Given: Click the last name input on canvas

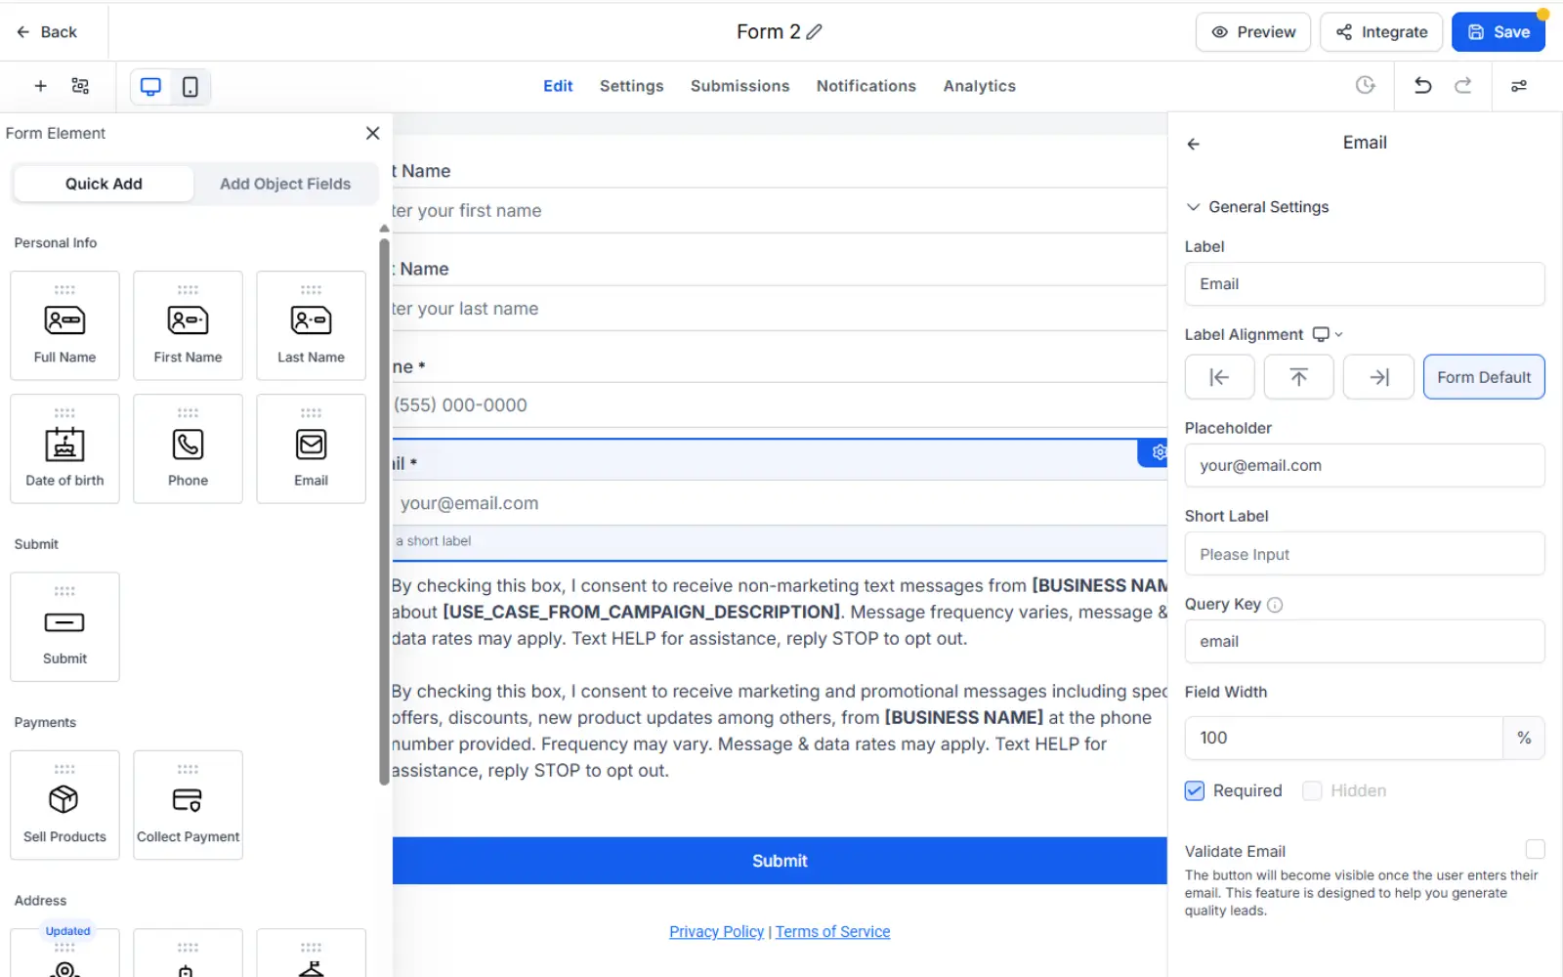Looking at the screenshot, I should [x=780, y=309].
